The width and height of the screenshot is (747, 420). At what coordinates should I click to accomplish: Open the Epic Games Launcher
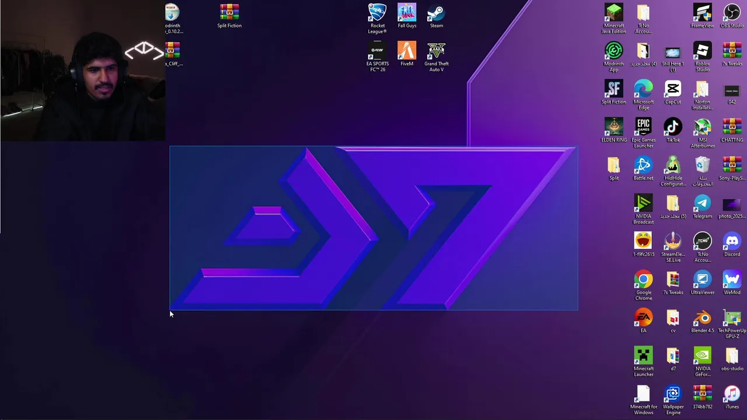click(643, 132)
